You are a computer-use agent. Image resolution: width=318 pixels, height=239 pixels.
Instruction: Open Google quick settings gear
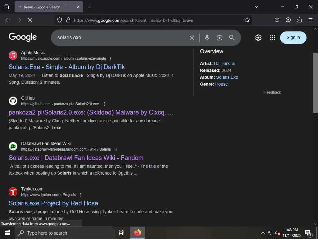coord(258,38)
